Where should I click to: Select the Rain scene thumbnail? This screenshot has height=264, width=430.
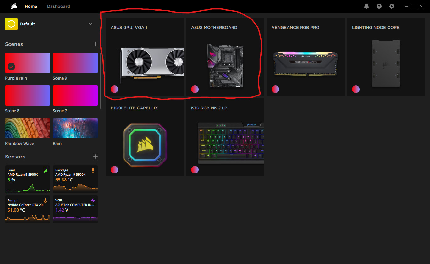[x=75, y=128]
